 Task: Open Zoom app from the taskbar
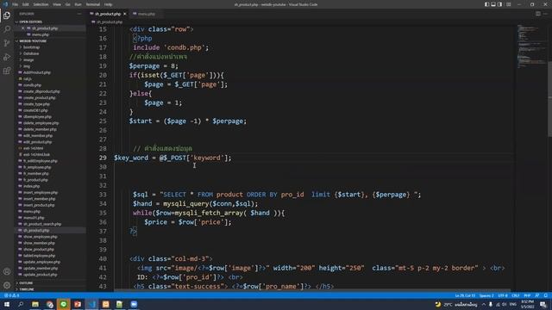point(134,304)
